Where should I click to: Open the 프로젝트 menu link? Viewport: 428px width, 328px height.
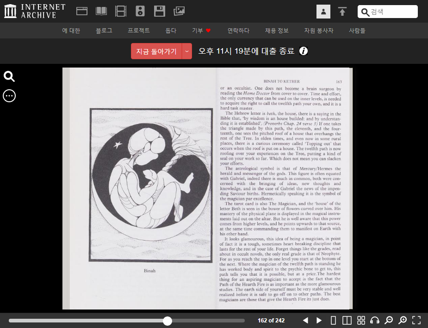[x=139, y=30]
